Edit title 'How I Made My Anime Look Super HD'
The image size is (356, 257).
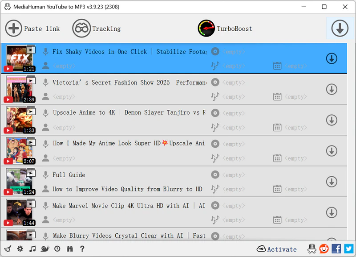click(129, 143)
